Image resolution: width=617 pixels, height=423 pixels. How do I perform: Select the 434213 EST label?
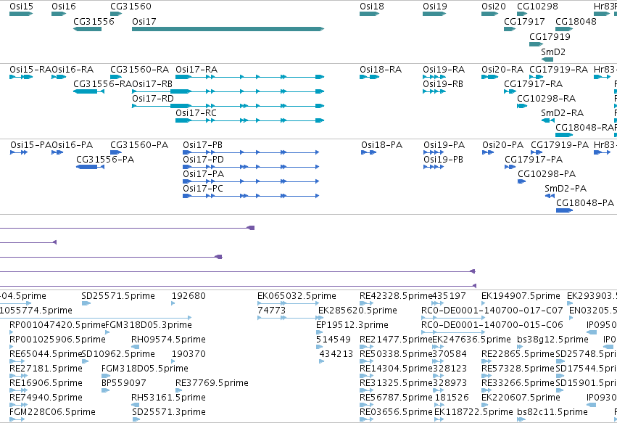336,354
